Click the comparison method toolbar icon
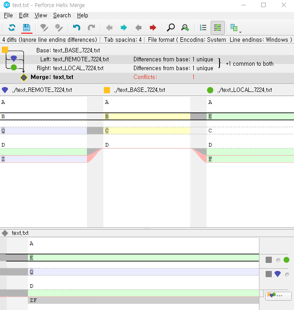294x310 pixels. 234,28
